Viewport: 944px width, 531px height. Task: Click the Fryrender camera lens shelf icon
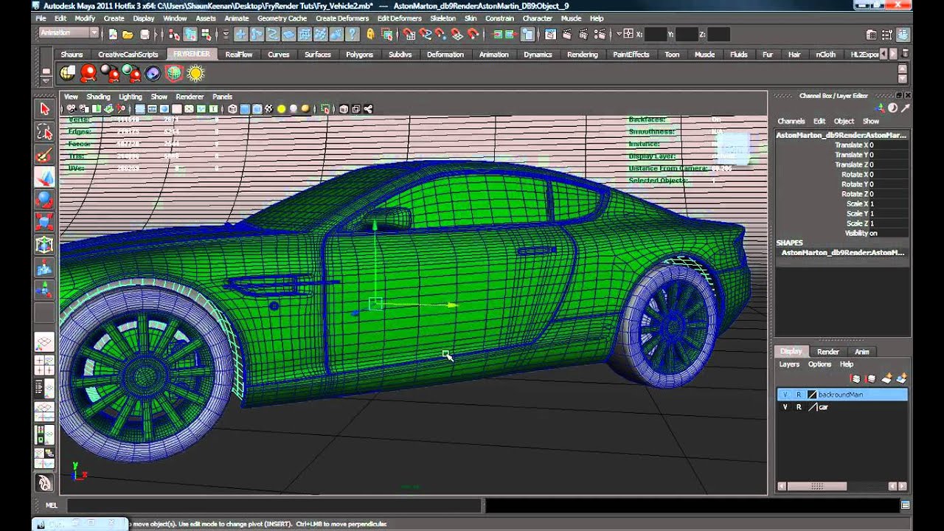(x=153, y=73)
